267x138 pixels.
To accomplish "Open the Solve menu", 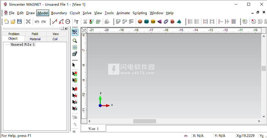I will (x=87, y=13).
